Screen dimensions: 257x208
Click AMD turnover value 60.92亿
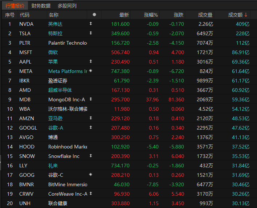(x=241, y=90)
